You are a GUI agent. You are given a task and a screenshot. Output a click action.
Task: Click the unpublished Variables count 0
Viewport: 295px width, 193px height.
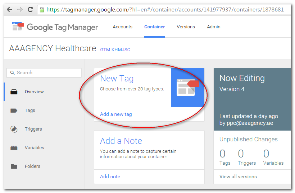tap(266, 154)
